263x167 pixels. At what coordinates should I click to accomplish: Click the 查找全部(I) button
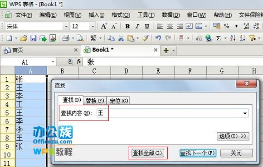pyautogui.click(x=147, y=153)
